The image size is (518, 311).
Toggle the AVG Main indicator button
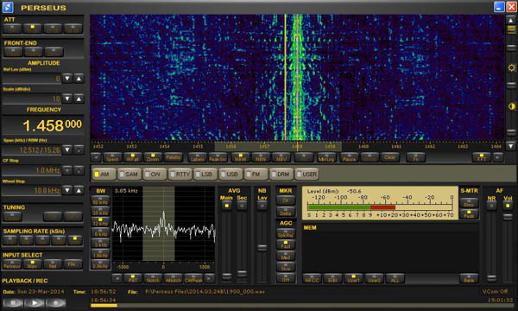tap(226, 206)
